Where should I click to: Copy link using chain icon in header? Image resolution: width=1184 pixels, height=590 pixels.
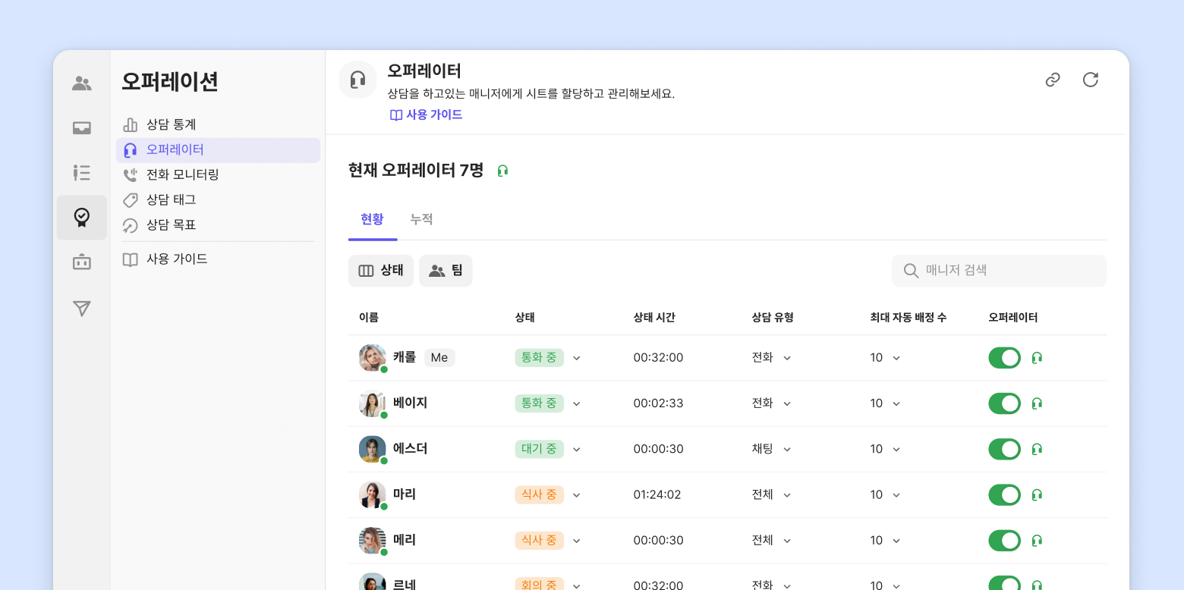[1053, 80]
